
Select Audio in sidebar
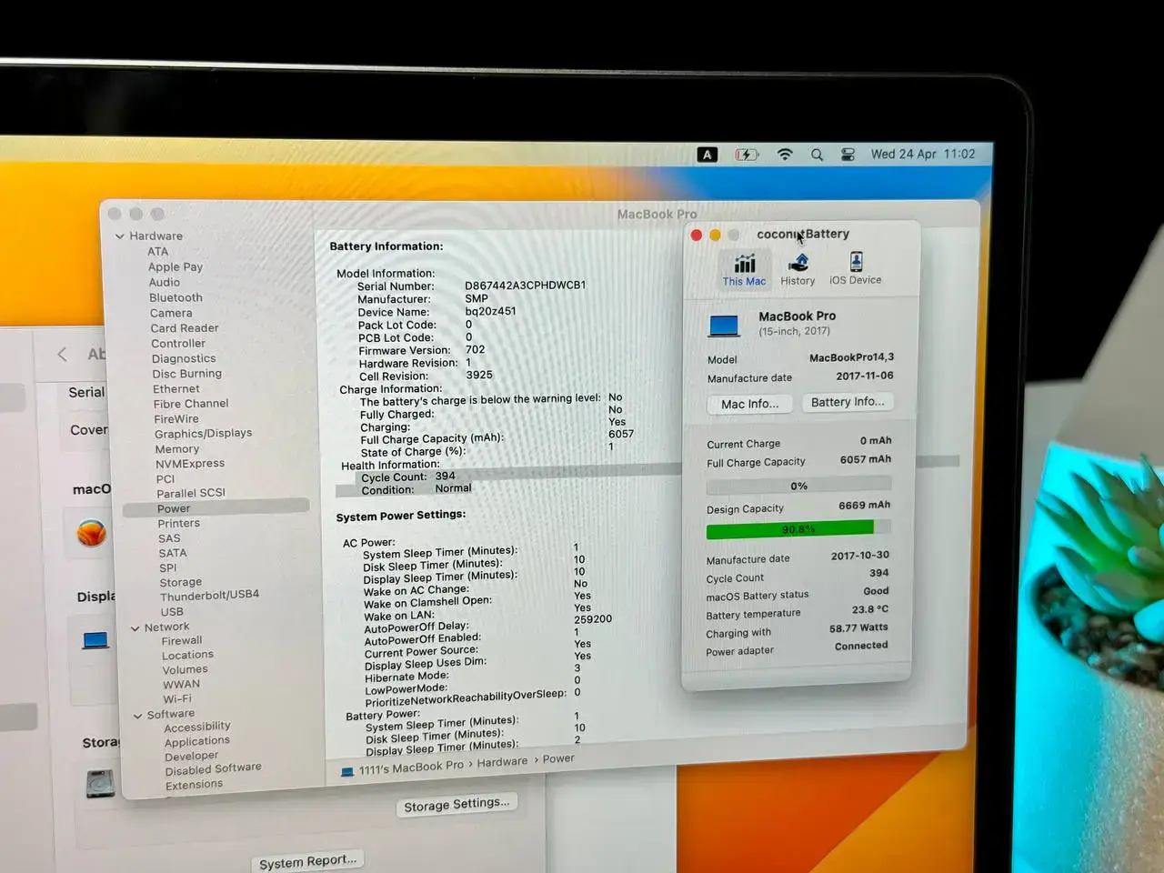(165, 283)
